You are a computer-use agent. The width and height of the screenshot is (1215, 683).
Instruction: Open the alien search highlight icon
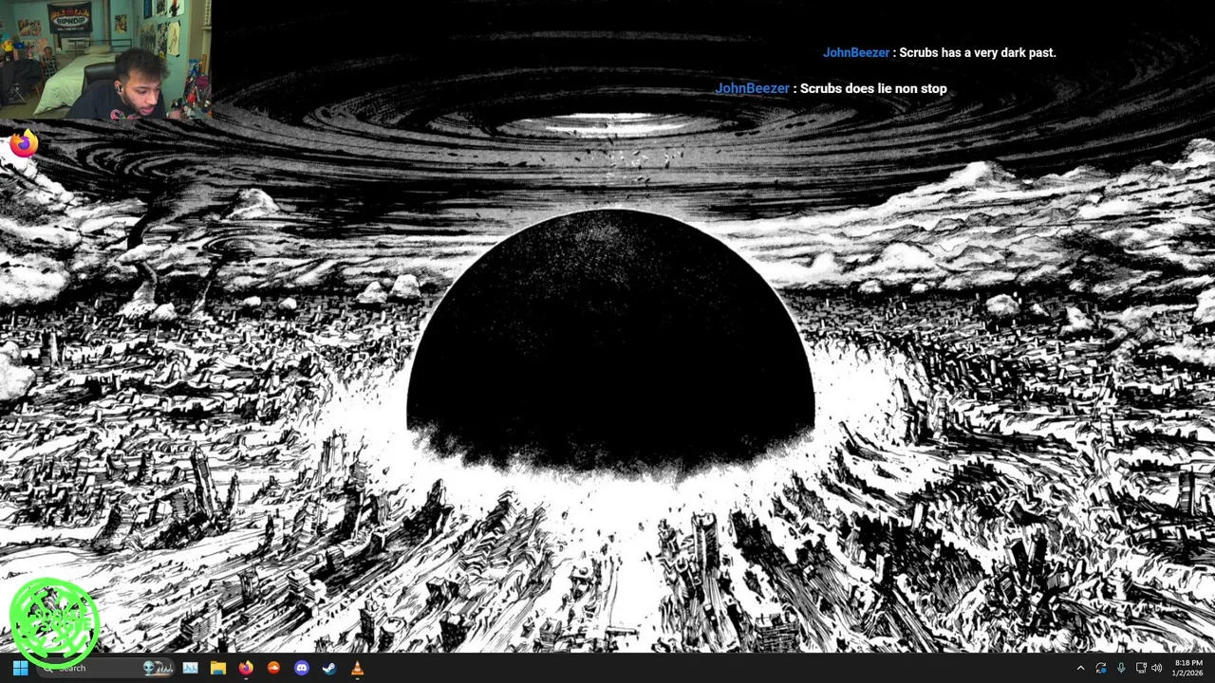coord(158,668)
